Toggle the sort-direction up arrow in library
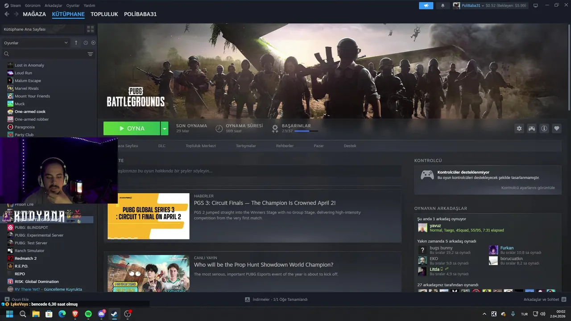The image size is (571, 321). coord(76,43)
